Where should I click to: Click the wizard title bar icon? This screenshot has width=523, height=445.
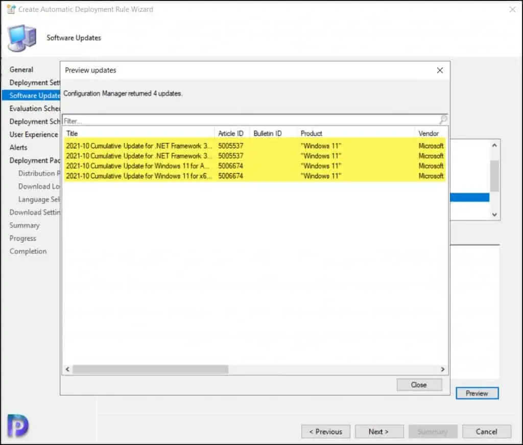(10, 9)
